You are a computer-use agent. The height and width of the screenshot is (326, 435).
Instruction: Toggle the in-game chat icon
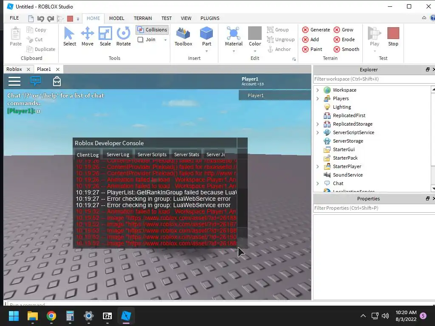(x=36, y=81)
